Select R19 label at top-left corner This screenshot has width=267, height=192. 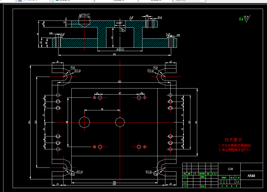(77, 71)
